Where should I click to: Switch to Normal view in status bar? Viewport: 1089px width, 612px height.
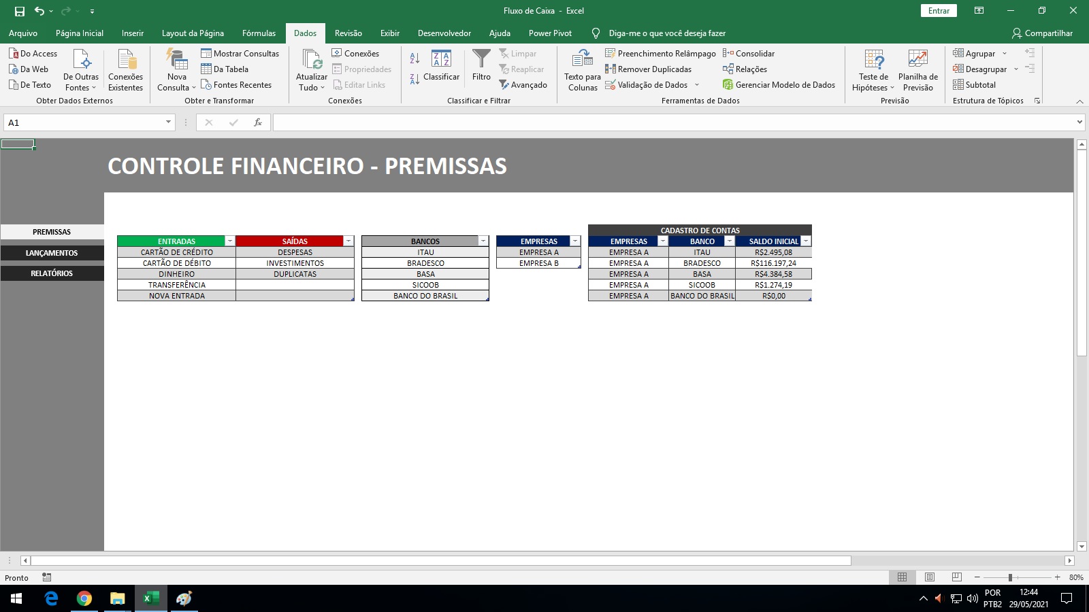[902, 577]
